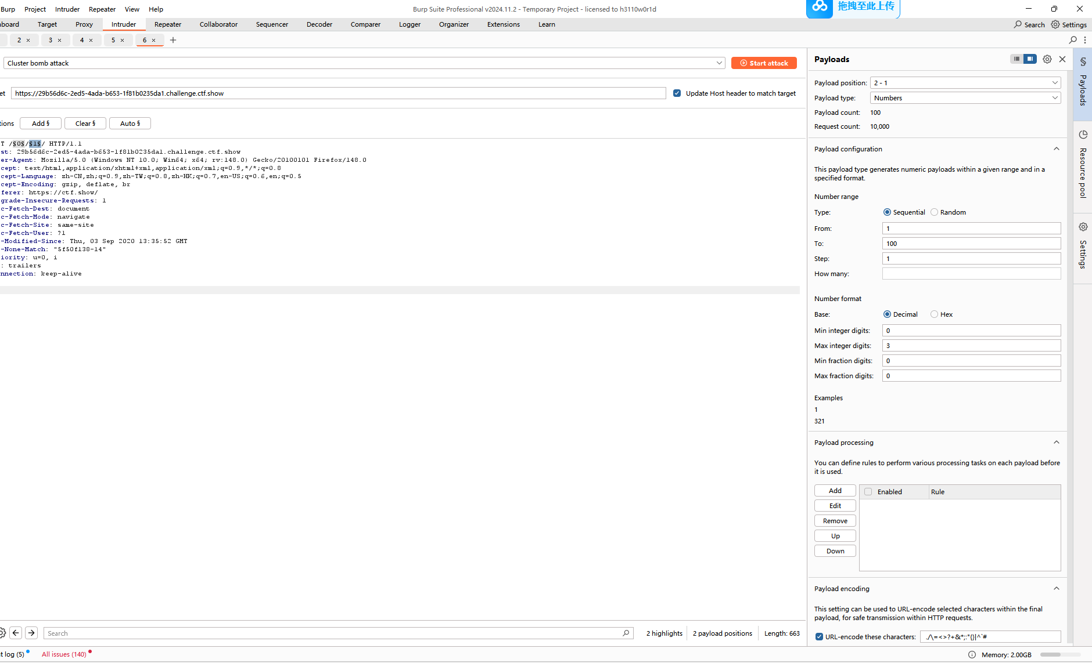
Task: Open the Payloads panel gear settings
Action: [x=1047, y=59]
